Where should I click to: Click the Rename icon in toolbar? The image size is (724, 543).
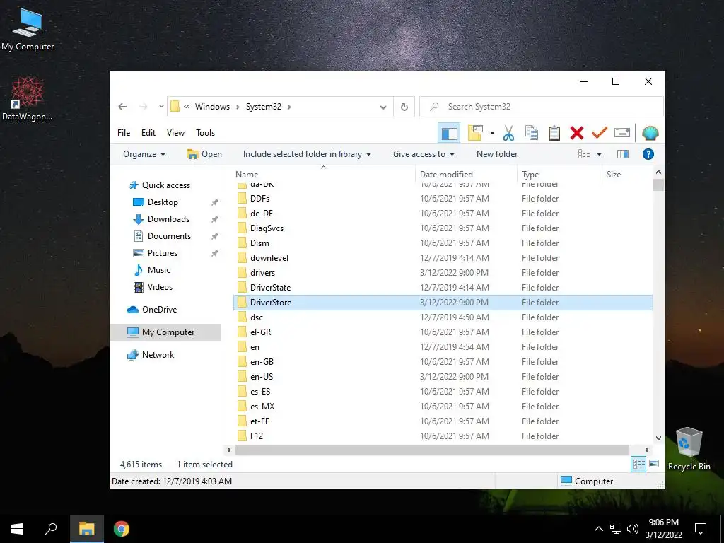pyautogui.click(x=622, y=134)
